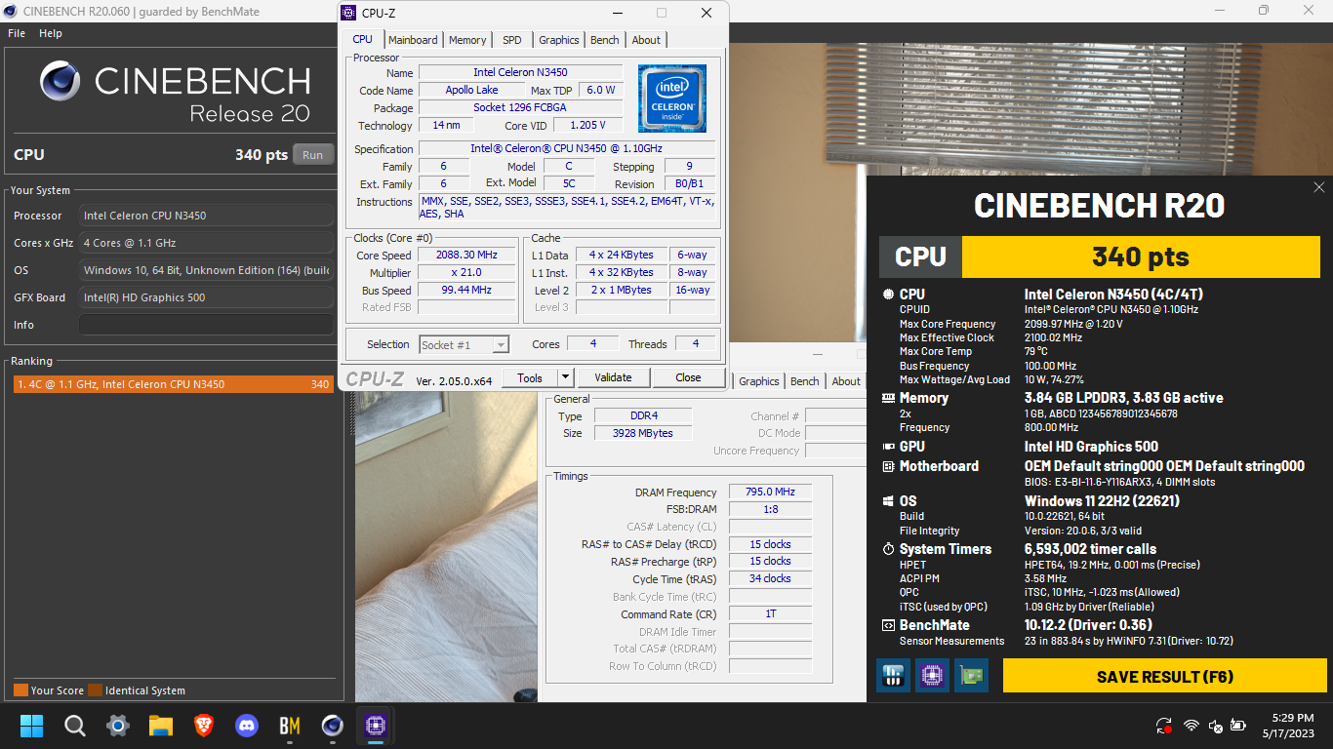Image resolution: width=1333 pixels, height=749 pixels.
Task: Click the CPU-Z taskbar icon
Action: (x=376, y=726)
